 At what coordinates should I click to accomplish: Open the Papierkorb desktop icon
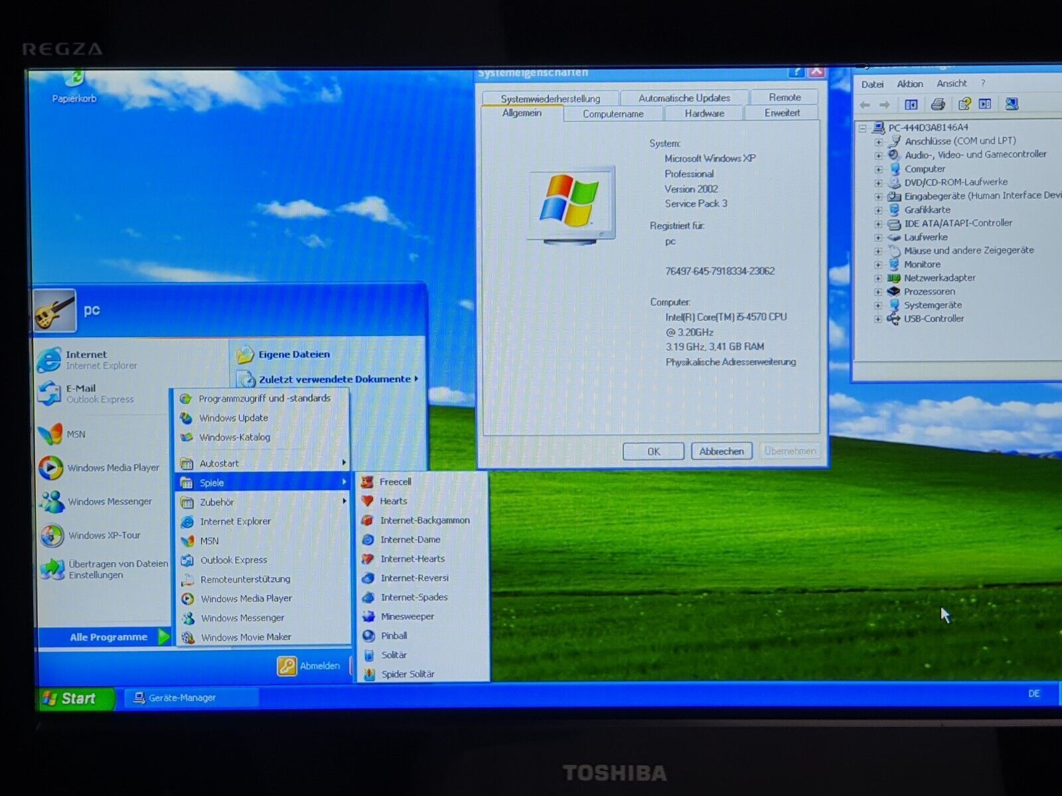pos(74,83)
